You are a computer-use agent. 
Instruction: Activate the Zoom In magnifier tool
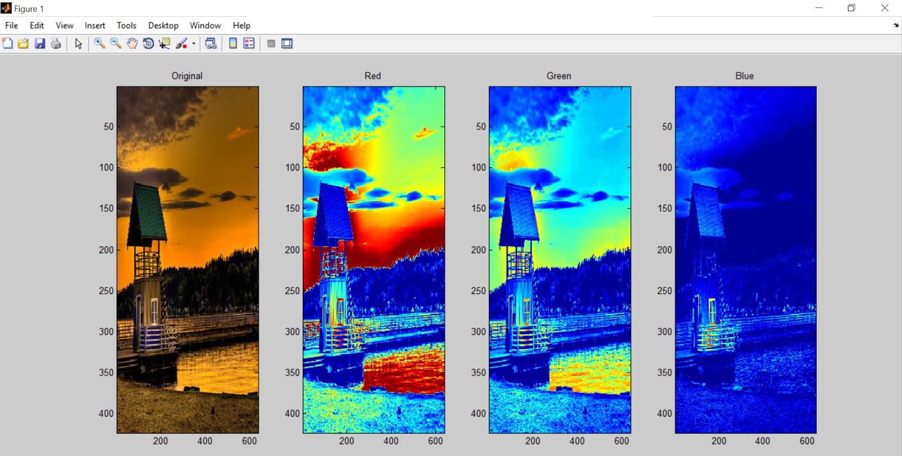99,43
